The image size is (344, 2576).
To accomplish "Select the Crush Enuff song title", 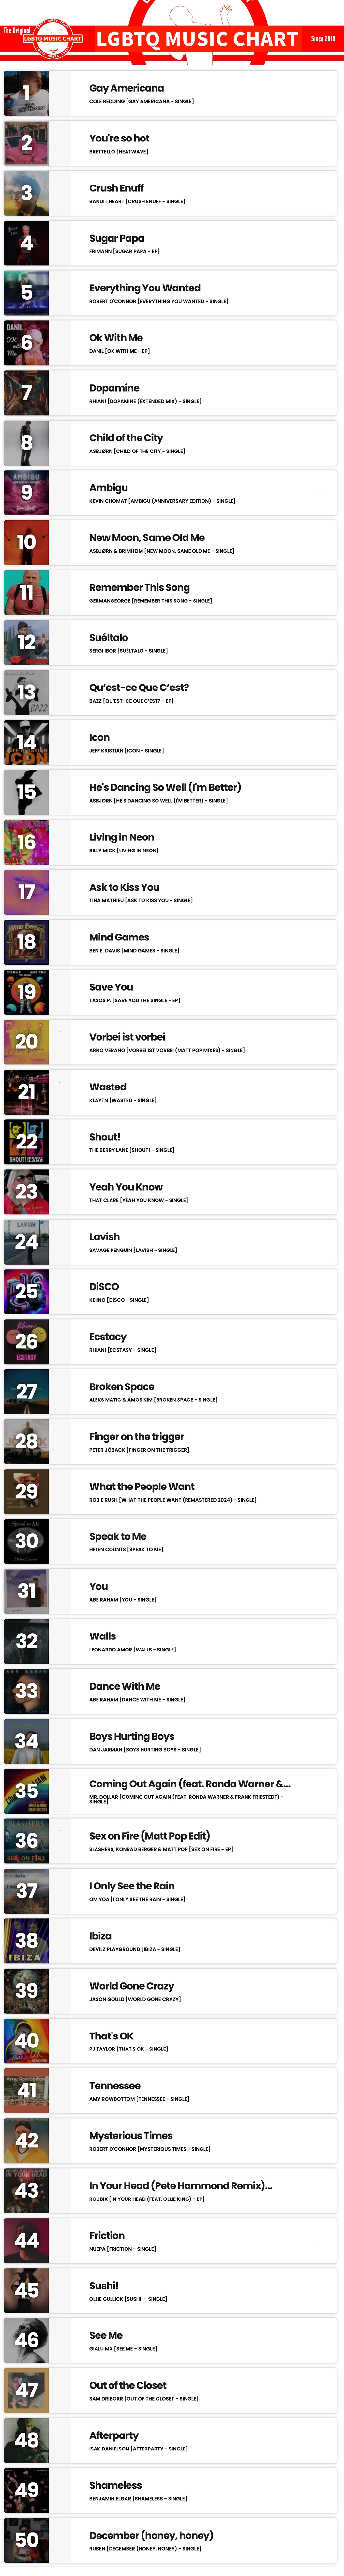I will coord(116,188).
